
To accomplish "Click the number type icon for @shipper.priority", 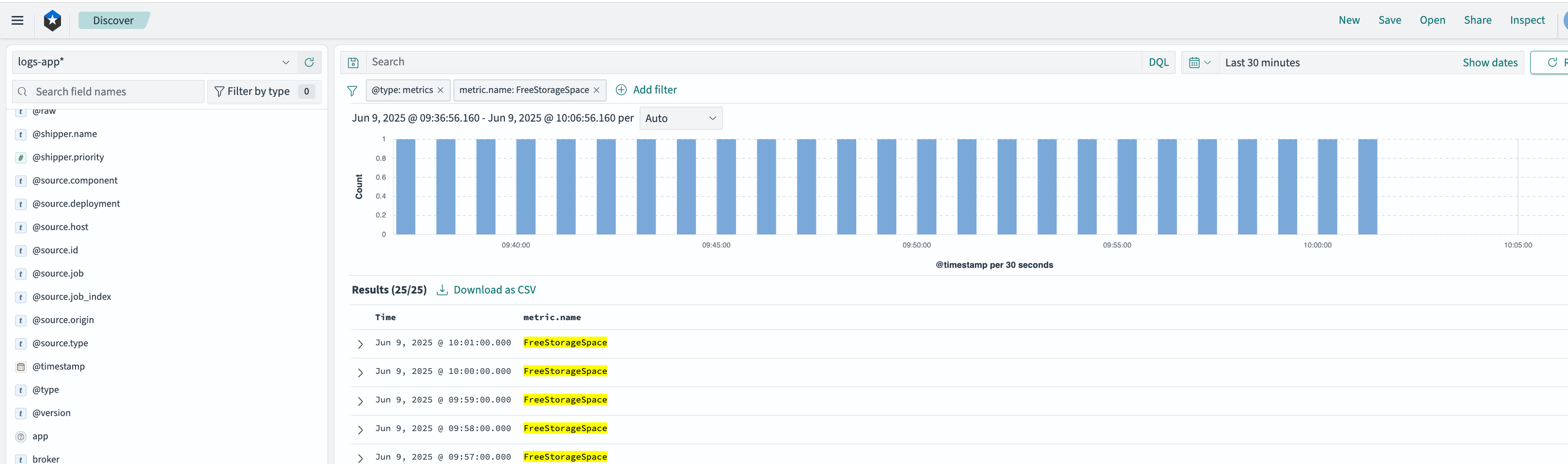I will [21, 157].
